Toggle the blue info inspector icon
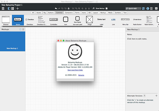Screen dimensions: 159x111 (x=148, y=9)
